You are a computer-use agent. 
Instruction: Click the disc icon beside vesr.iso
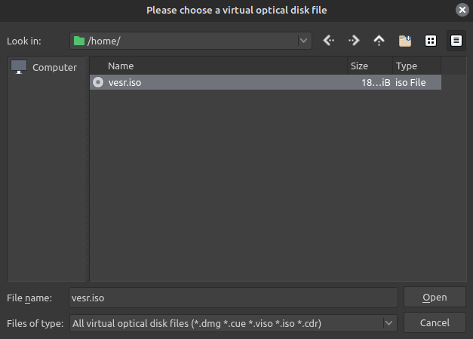point(98,83)
